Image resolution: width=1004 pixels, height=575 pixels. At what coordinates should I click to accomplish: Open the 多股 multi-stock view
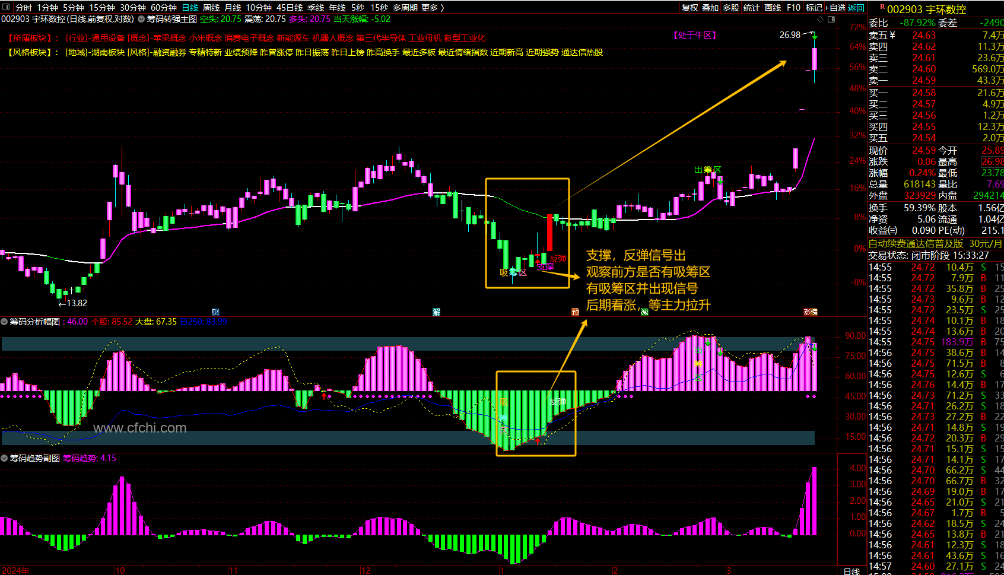pyautogui.click(x=731, y=8)
